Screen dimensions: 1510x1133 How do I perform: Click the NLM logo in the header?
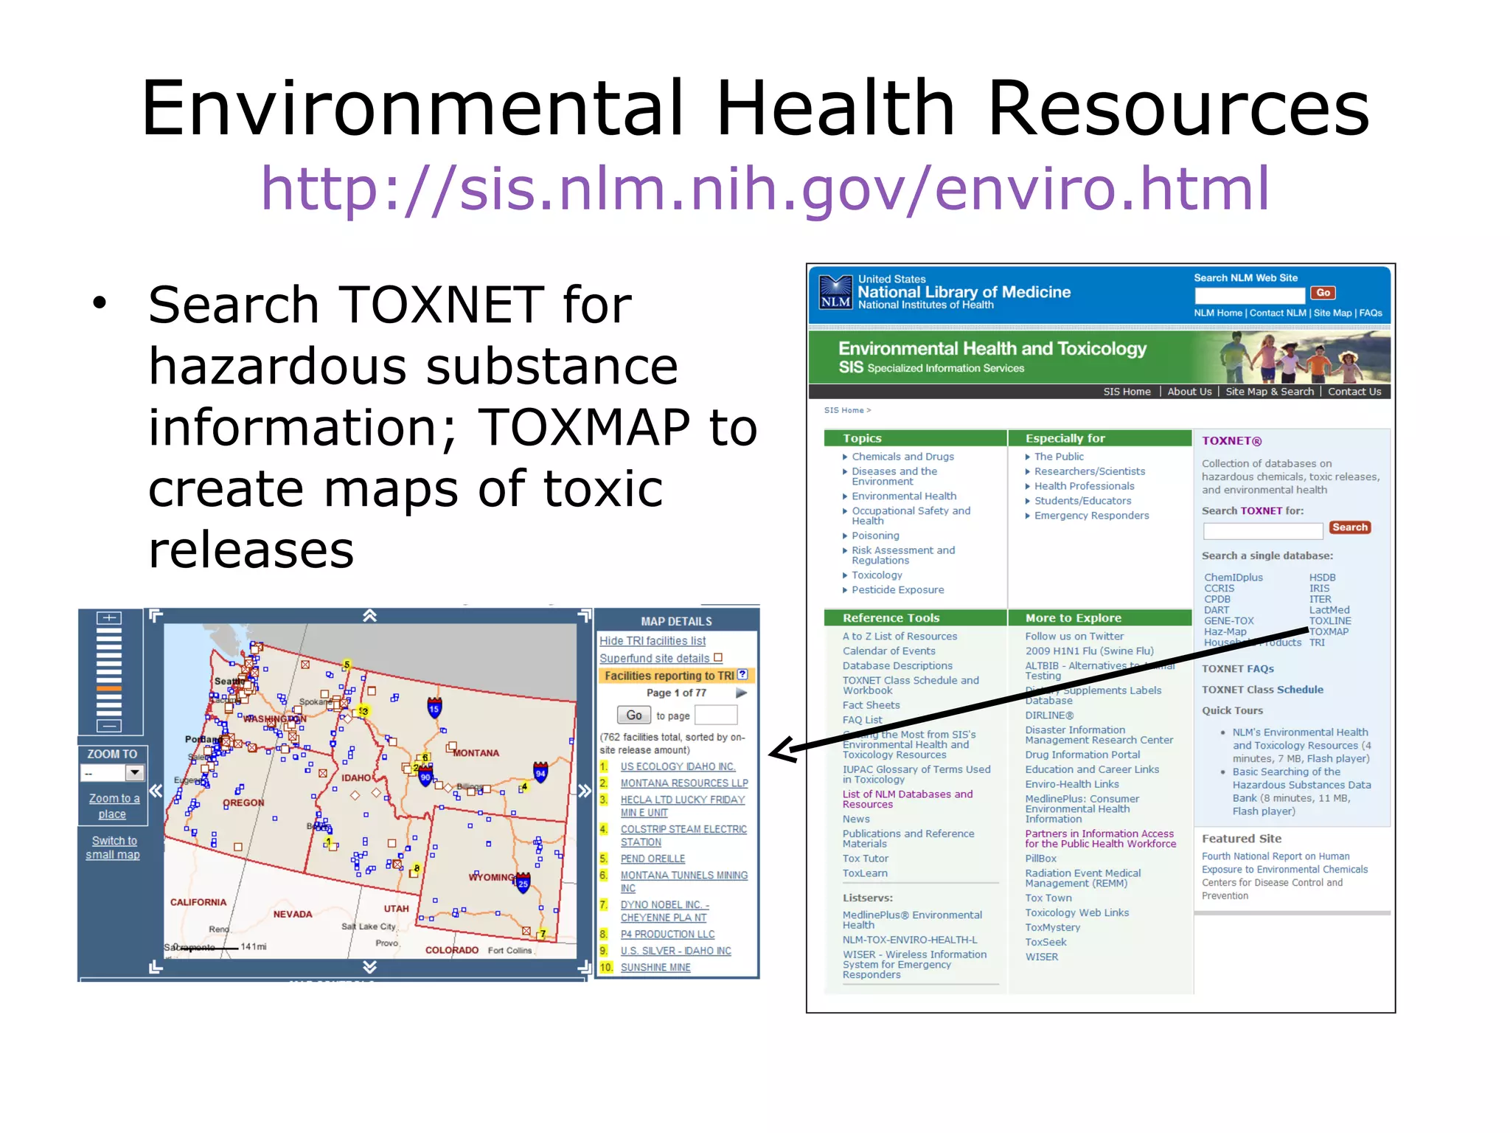coord(835,293)
